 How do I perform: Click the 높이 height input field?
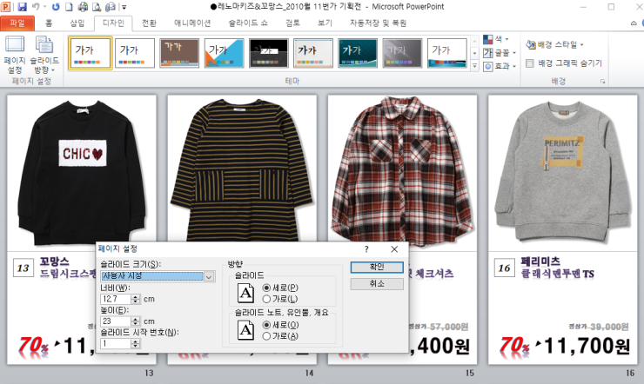click(116, 321)
